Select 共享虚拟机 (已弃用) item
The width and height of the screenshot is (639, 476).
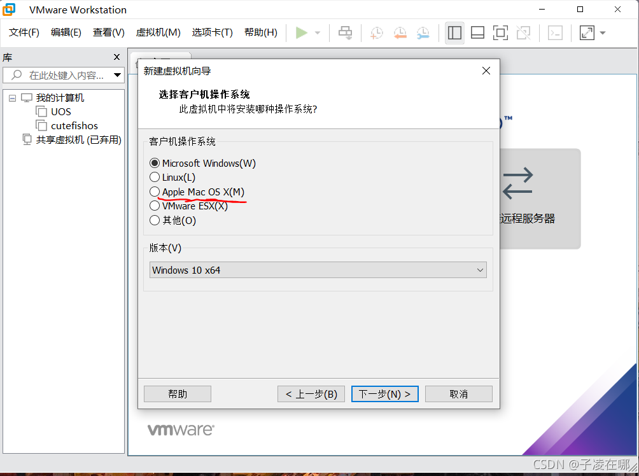tap(79, 140)
